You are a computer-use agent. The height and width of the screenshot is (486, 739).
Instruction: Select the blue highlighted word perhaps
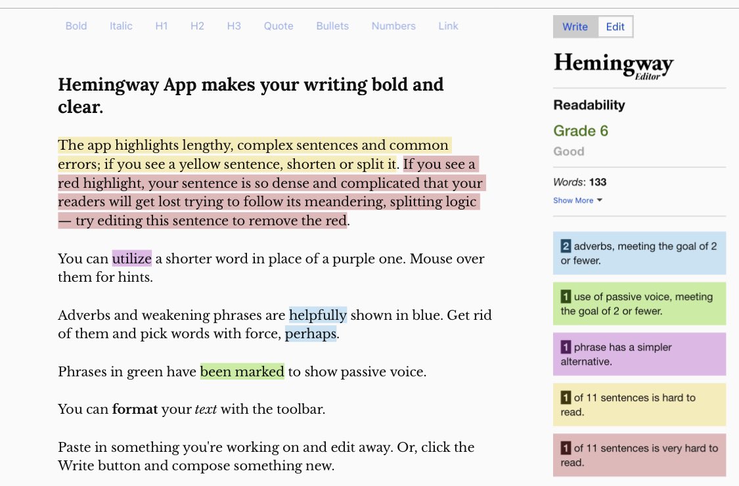tap(311, 333)
